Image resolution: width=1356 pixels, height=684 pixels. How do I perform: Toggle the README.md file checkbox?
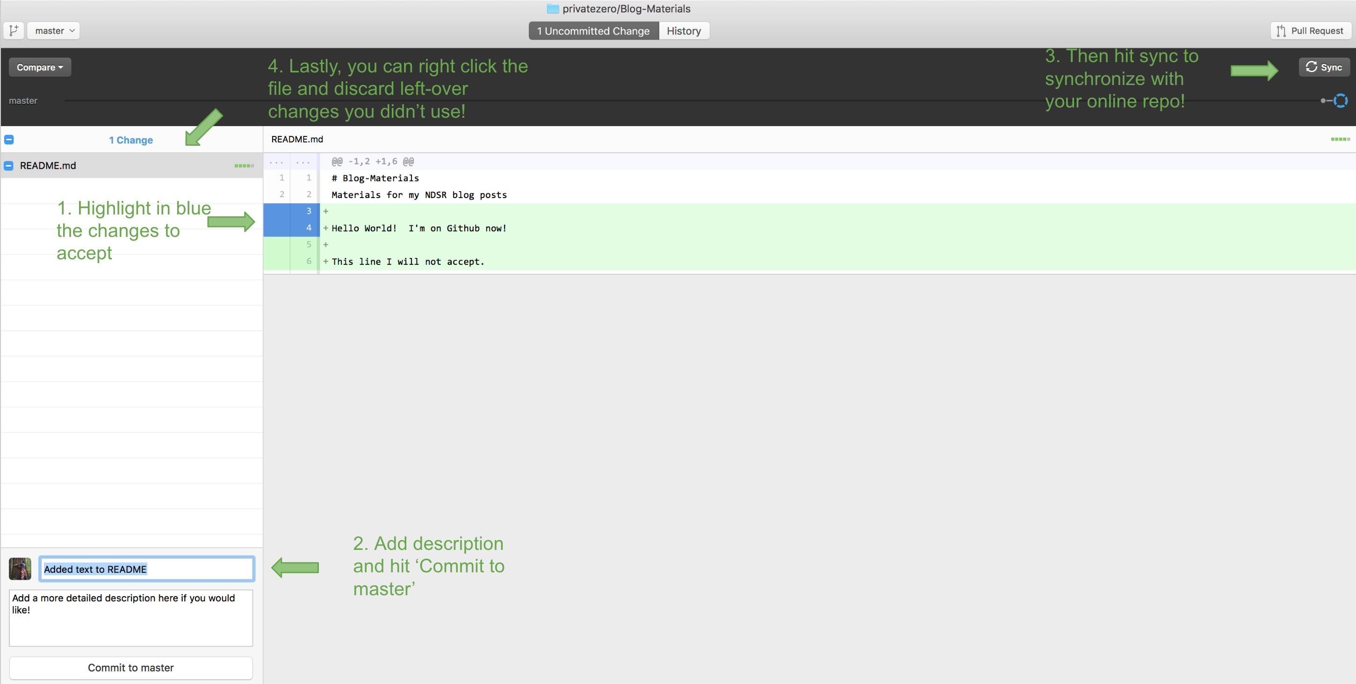point(9,166)
